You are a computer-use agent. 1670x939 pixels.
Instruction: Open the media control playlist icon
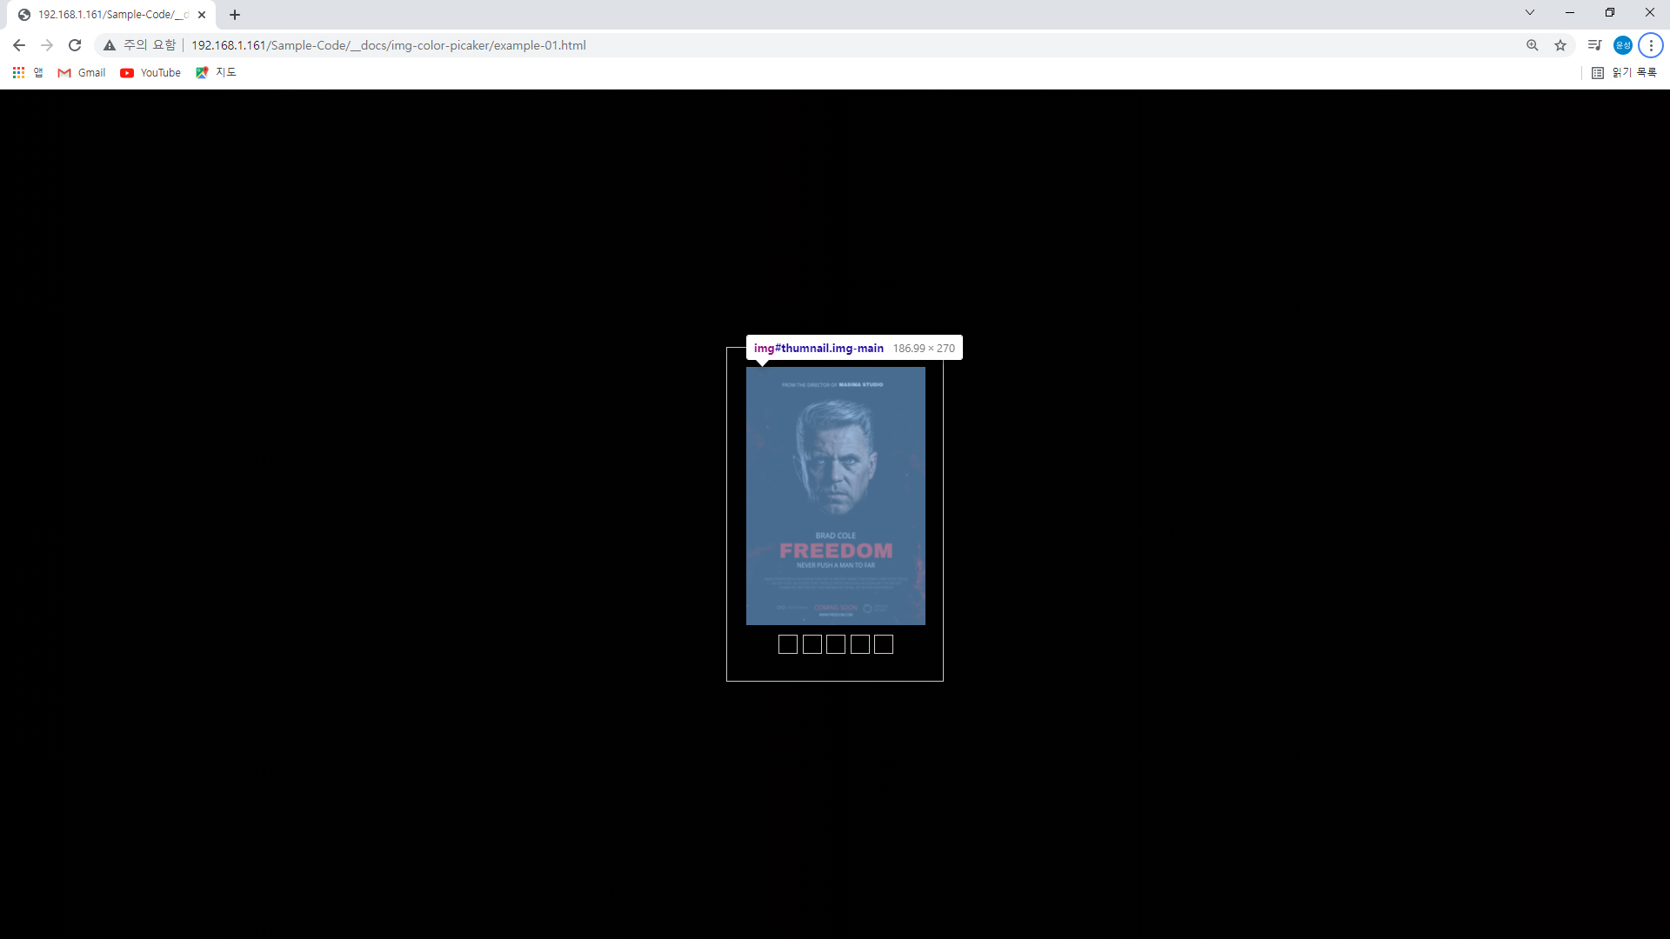(1594, 45)
